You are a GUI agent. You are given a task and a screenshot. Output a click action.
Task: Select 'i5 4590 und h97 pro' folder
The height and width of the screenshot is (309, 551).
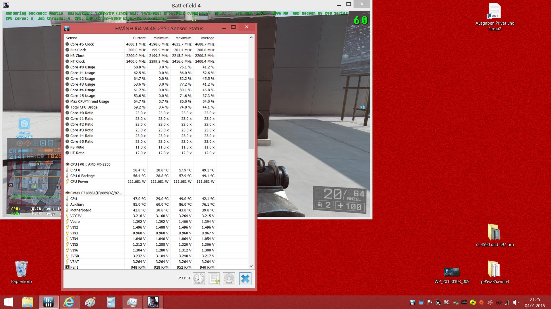[x=495, y=235]
